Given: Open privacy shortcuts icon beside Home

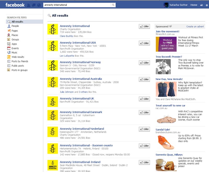Looking at the screenshot, I should pyautogui.click(x=201, y=5).
